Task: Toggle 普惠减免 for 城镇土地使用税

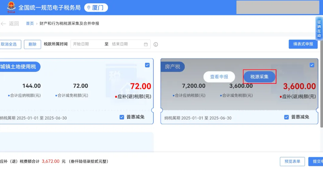Action: [x=122, y=117]
